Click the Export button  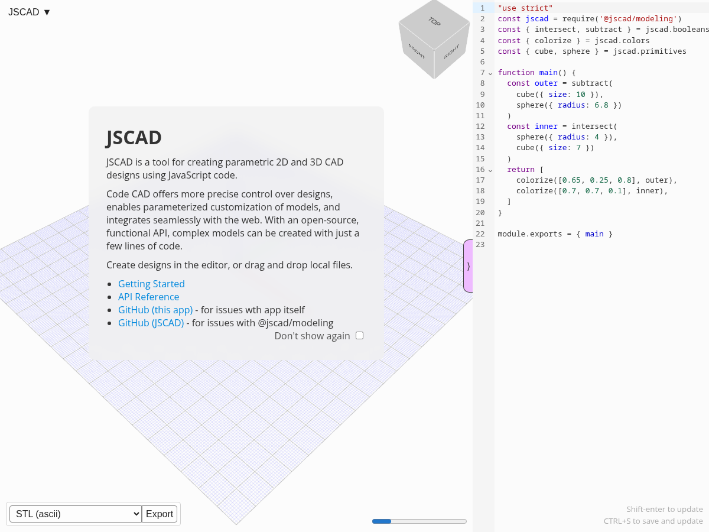pyautogui.click(x=160, y=514)
